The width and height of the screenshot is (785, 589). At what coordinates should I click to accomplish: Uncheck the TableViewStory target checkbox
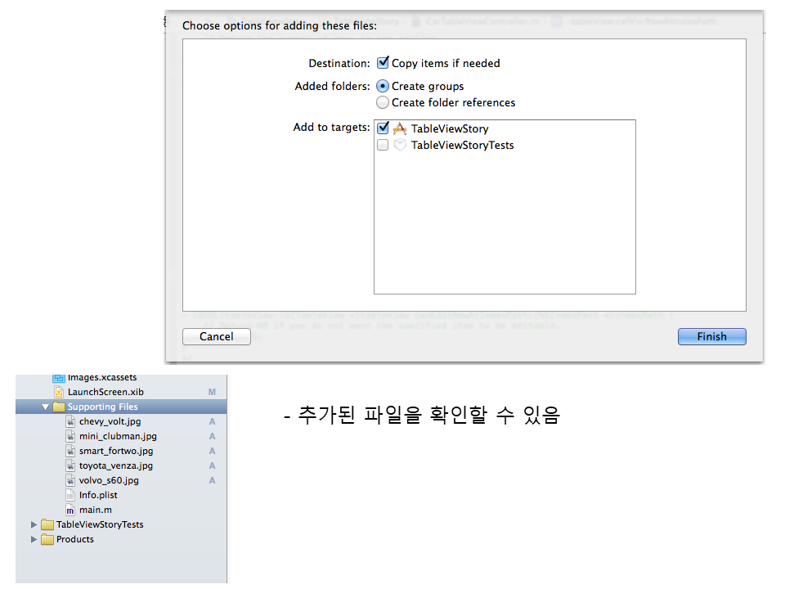tap(383, 128)
